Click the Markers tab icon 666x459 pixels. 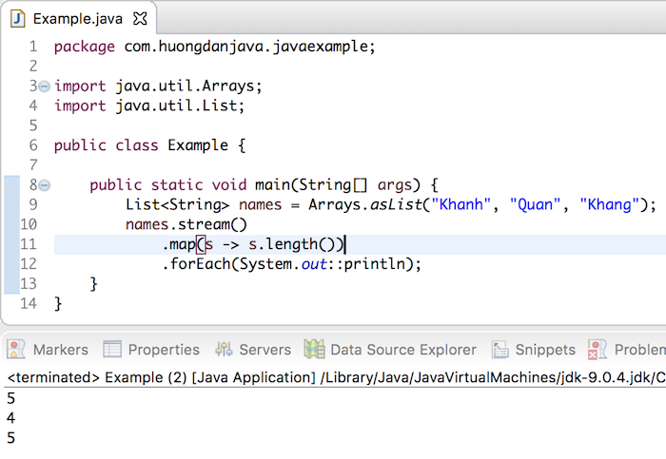coord(16,349)
